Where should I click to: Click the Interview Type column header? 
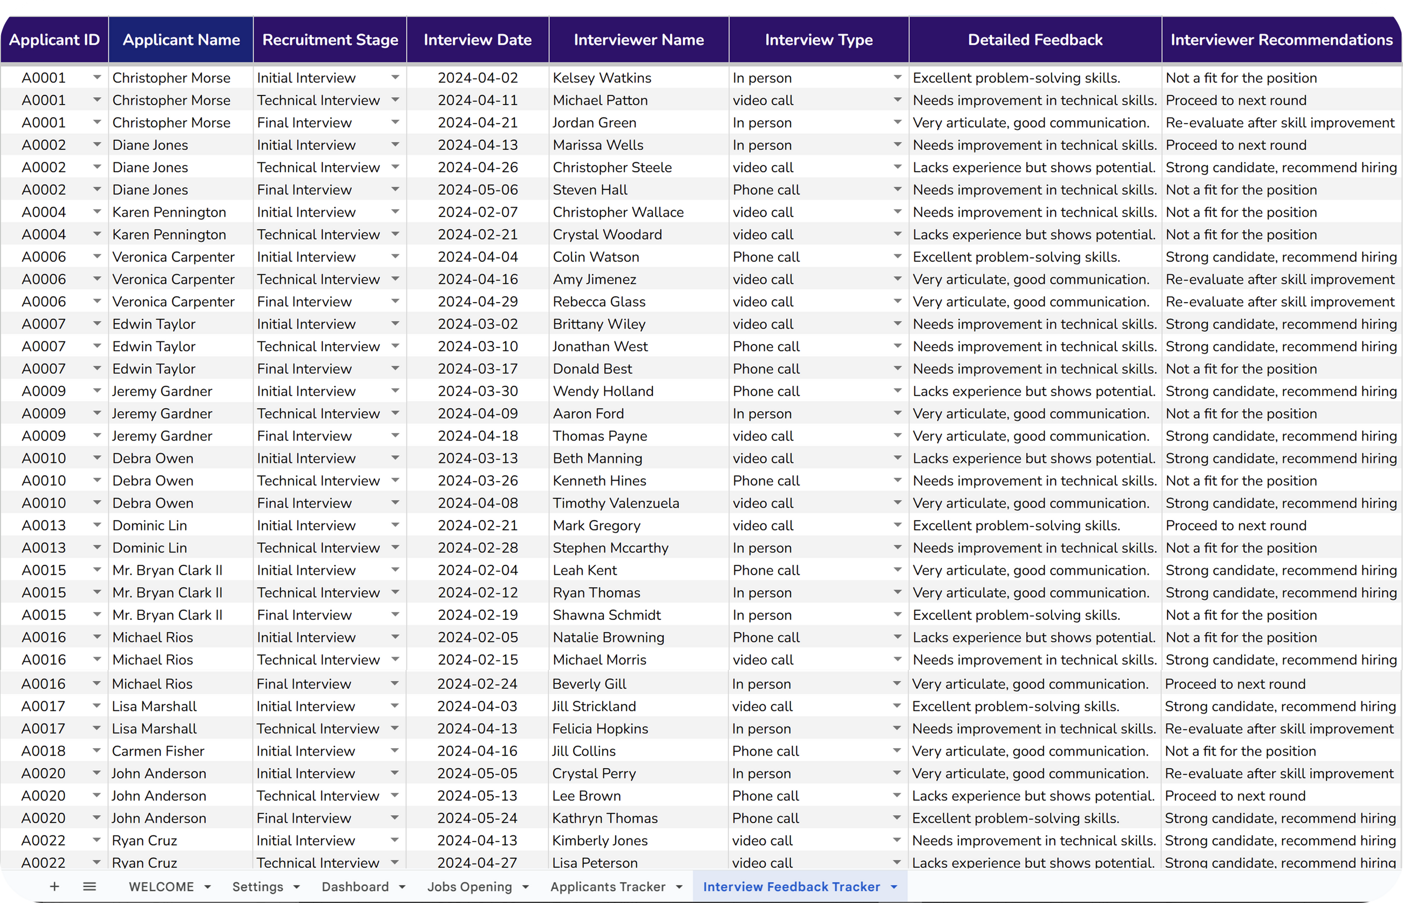tap(819, 39)
